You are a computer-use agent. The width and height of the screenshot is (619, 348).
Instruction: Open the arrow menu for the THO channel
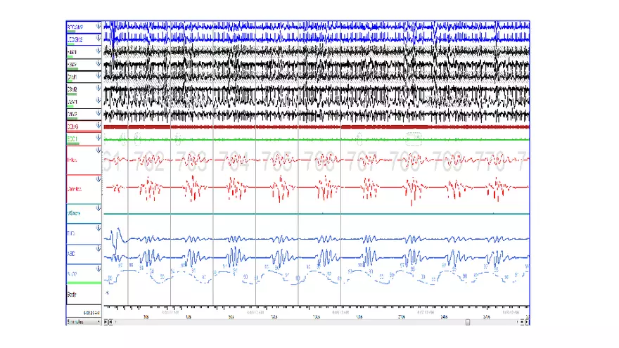98,228
